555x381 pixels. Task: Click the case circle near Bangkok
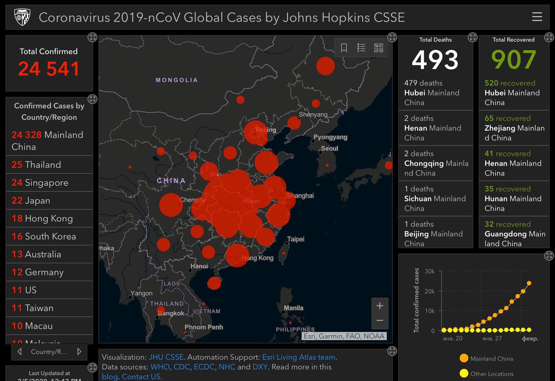(x=161, y=310)
